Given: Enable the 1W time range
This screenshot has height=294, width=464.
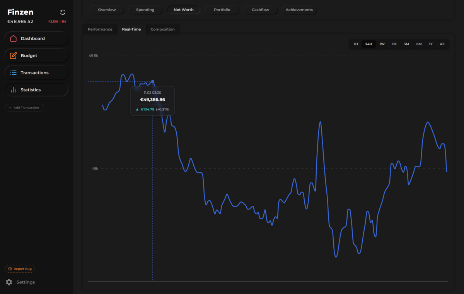Looking at the screenshot, I should pos(382,44).
